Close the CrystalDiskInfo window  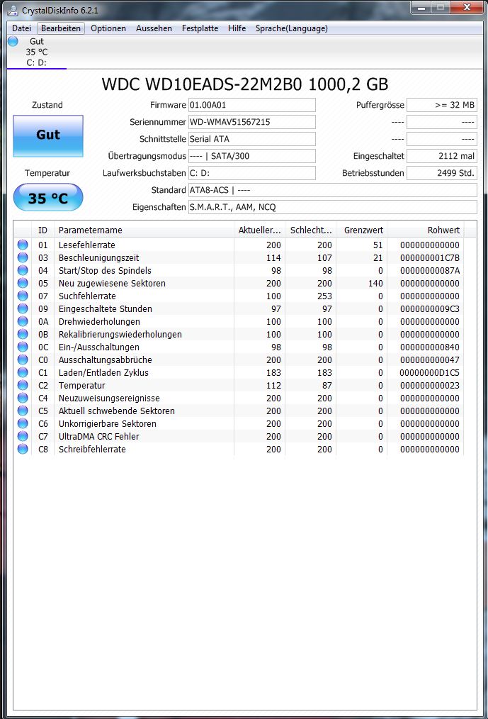point(467,7)
